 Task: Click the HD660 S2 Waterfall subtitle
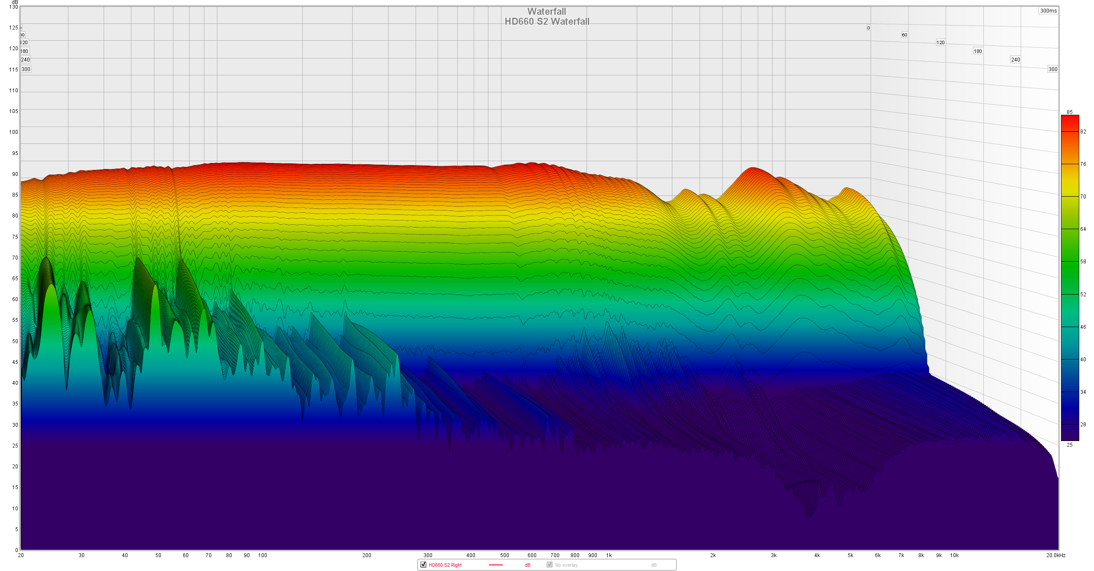pos(547,22)
